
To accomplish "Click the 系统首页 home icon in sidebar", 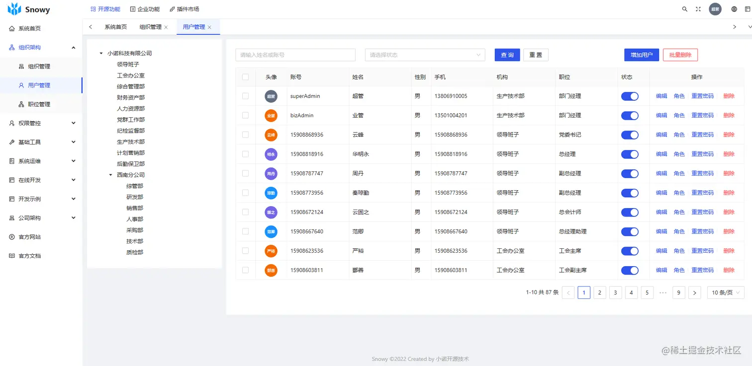I will tap(12, 29).
